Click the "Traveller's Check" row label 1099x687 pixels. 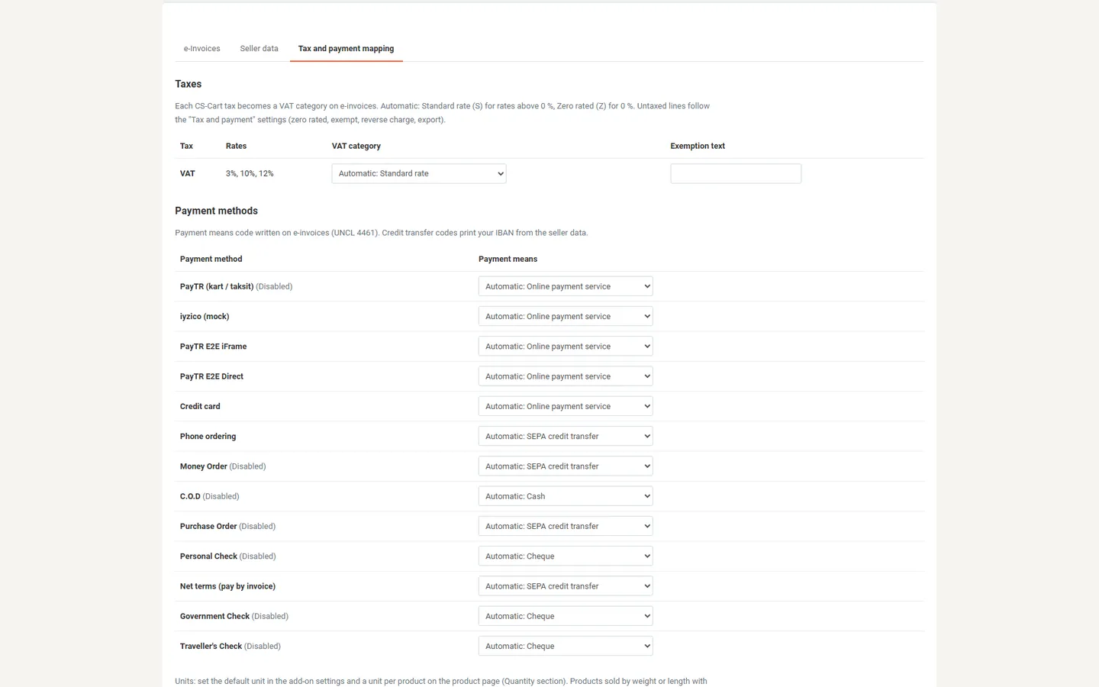[211, 646]
